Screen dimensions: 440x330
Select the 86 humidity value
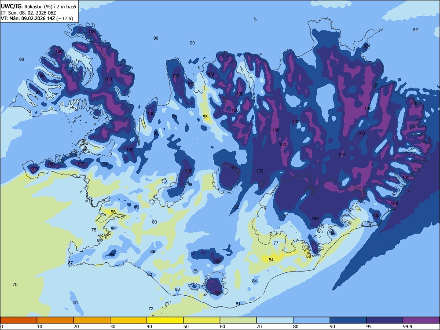(153, 251)
